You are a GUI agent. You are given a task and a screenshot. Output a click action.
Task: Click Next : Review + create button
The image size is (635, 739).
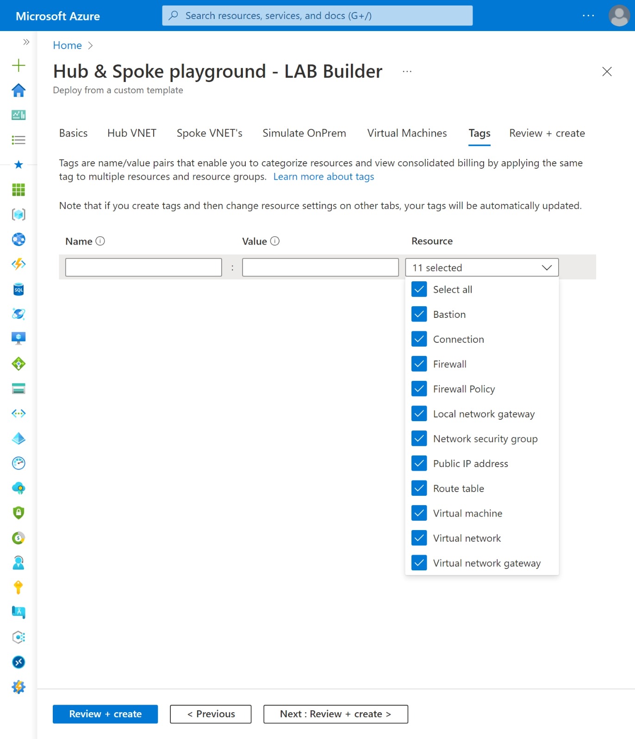coord(336,714)
